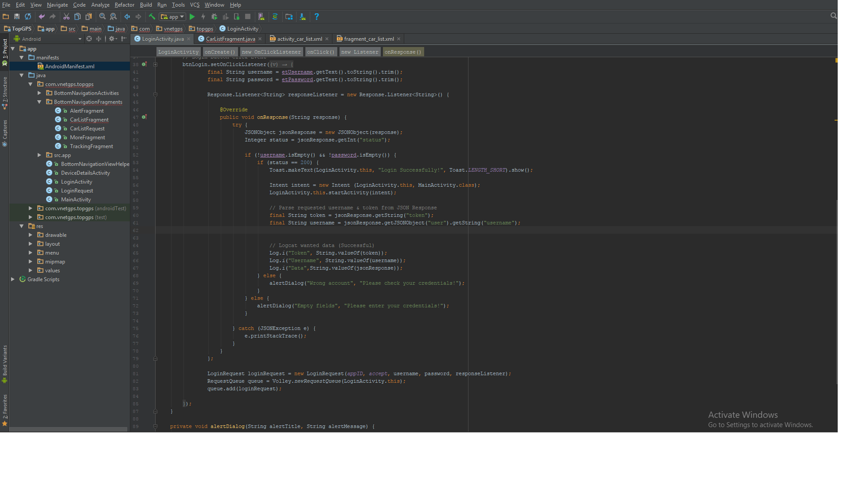Image resolution: width=851 pixels, height=479 pixels.
Task: Click the LoginActivity class in project tree
Action: tap(76, 181)
